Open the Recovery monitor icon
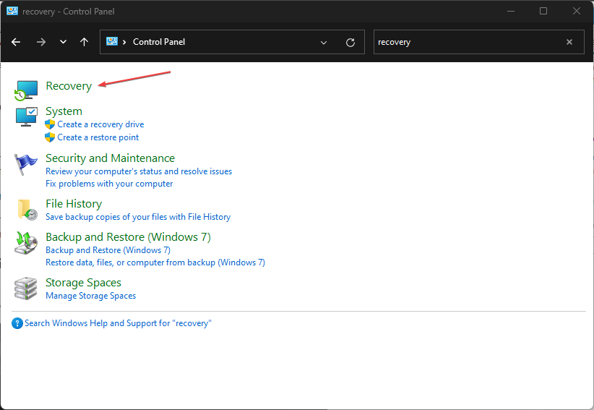Image resolution: width=594 pixels, height=410 pixels. [26, 88]
